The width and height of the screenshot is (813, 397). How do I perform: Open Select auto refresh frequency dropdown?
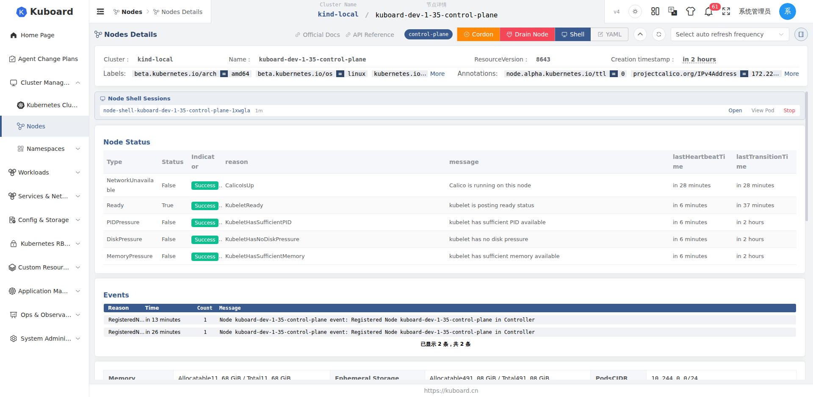(730, 34)
